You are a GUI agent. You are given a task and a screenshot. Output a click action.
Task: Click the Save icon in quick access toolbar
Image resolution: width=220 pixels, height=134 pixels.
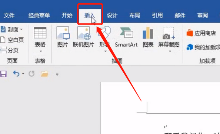pos(3,74)
